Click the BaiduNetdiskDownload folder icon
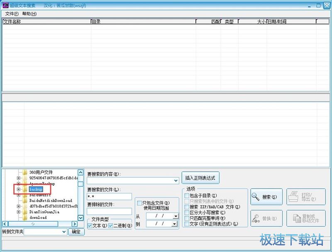This screenshot has width=332, height=252. coord(25,201)
